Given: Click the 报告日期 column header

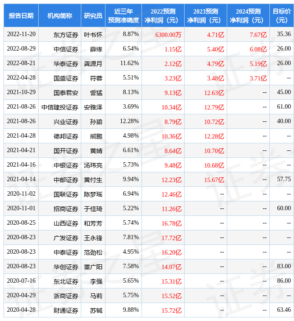Looking at the screenshot, I should [21, 15].
